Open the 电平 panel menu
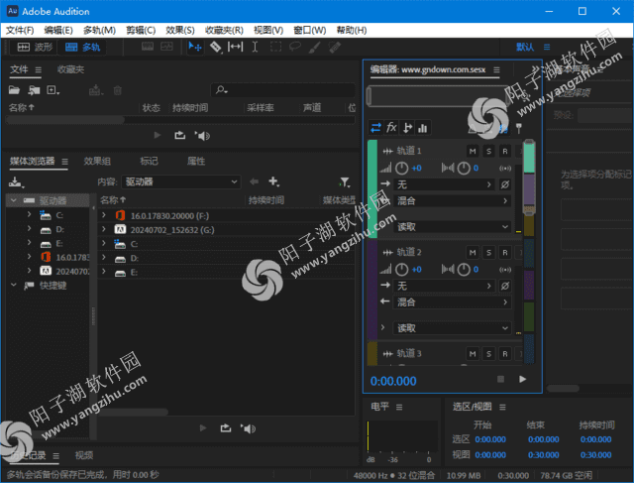Image resolution: width=634 pixels, height=483 pixels. (399, 408)
